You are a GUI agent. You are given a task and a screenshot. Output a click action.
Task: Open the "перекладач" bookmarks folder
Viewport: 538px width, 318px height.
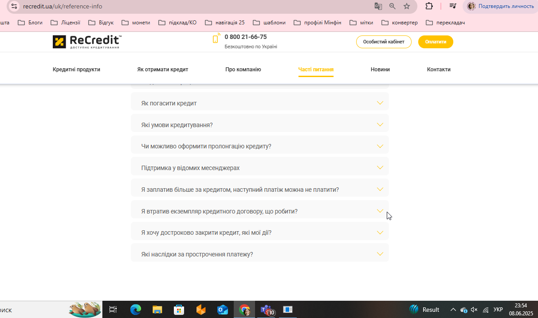point(445,23)
